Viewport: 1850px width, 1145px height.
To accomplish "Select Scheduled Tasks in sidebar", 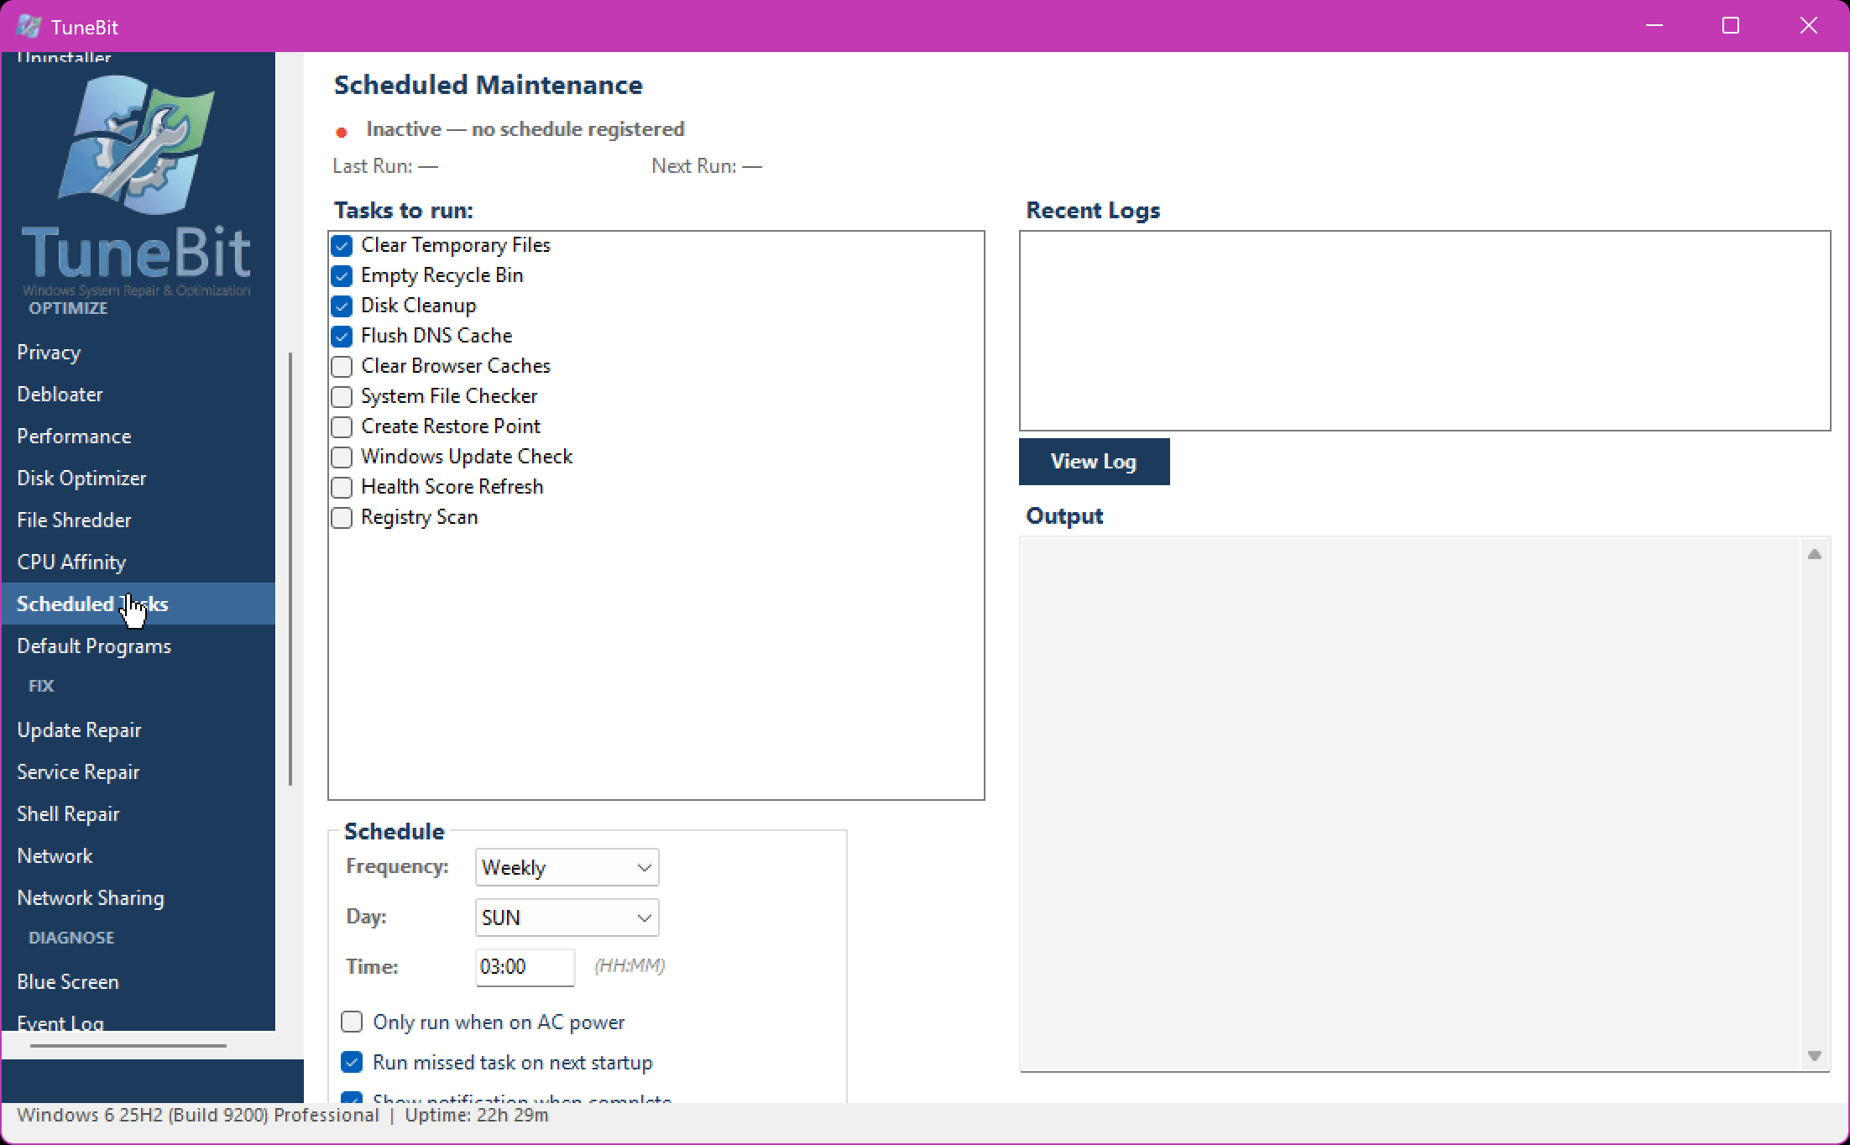I will click(138, 604).
